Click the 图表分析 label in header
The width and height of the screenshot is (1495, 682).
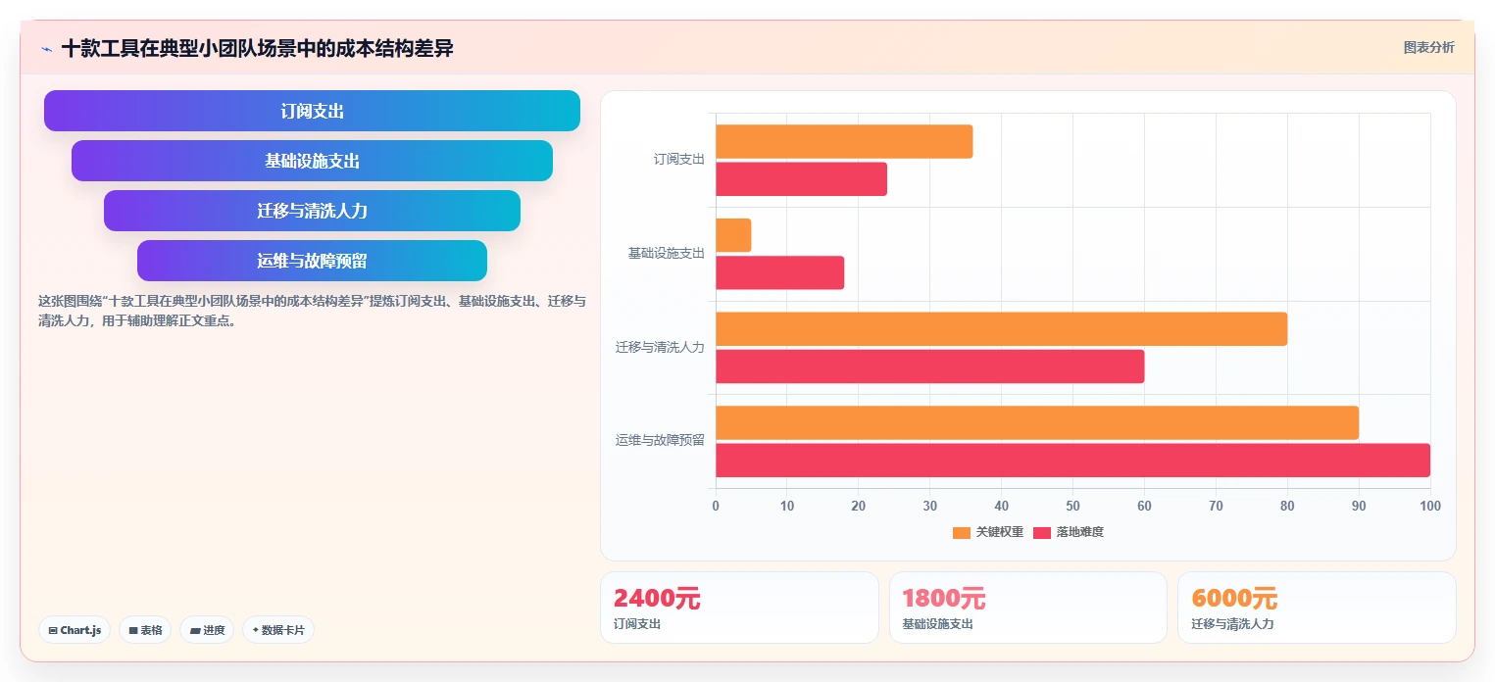(x=1428, y=47)
